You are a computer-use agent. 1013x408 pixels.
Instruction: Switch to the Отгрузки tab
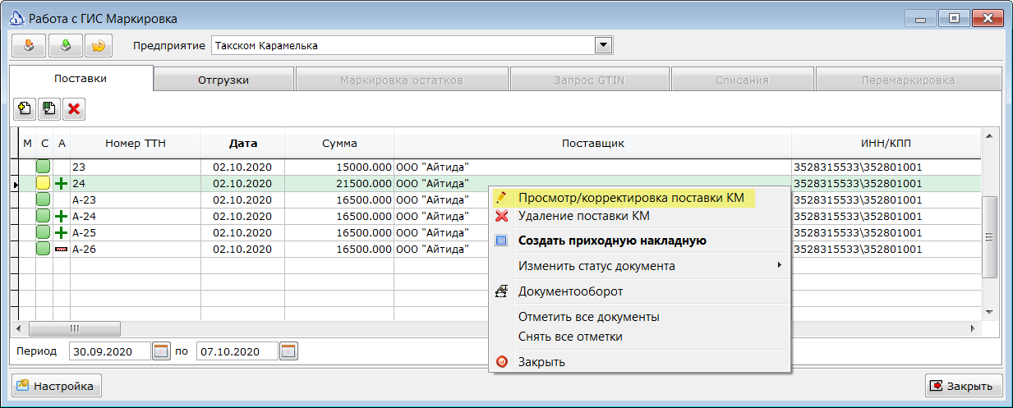(223, 80)
